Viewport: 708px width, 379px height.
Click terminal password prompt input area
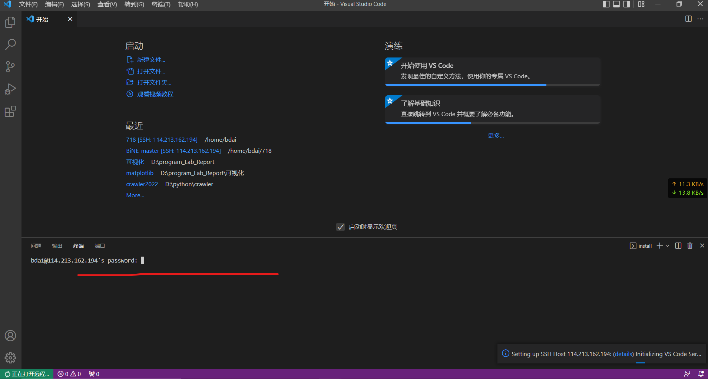click(x=143, y=260)
